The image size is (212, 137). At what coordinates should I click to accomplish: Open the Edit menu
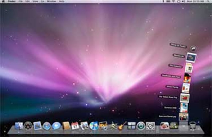click(27, 1)
